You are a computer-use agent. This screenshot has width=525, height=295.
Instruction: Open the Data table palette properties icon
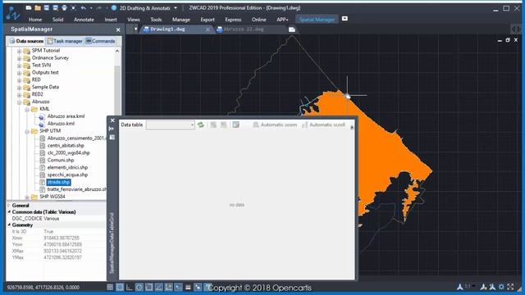[x=112, y=137]
